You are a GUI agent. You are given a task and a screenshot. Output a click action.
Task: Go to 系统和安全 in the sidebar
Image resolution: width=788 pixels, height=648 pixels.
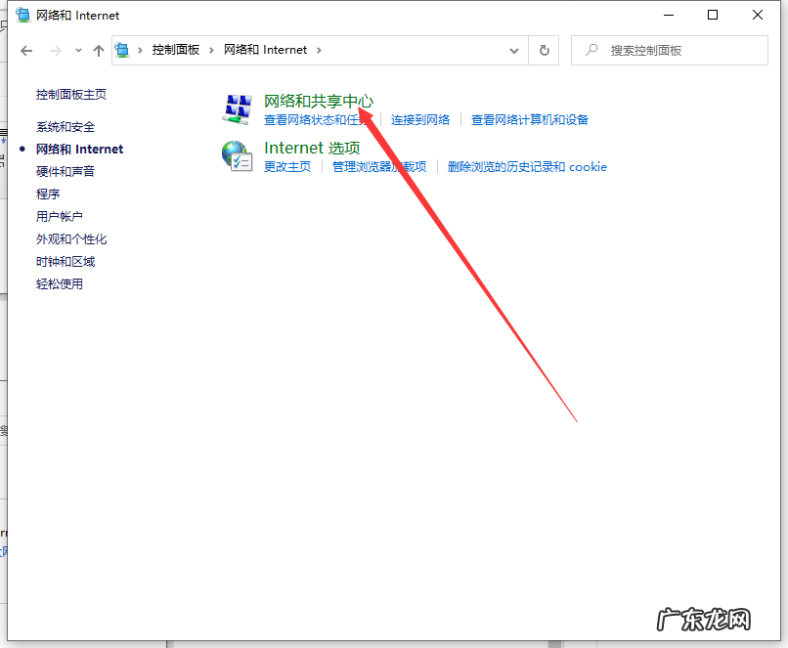(65, 127)
